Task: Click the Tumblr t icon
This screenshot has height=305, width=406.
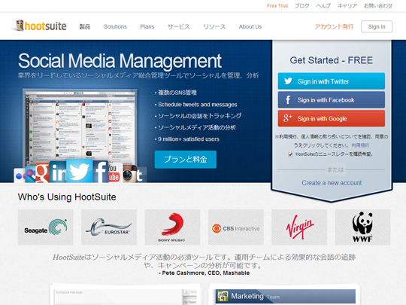Action: click(141, 175)
